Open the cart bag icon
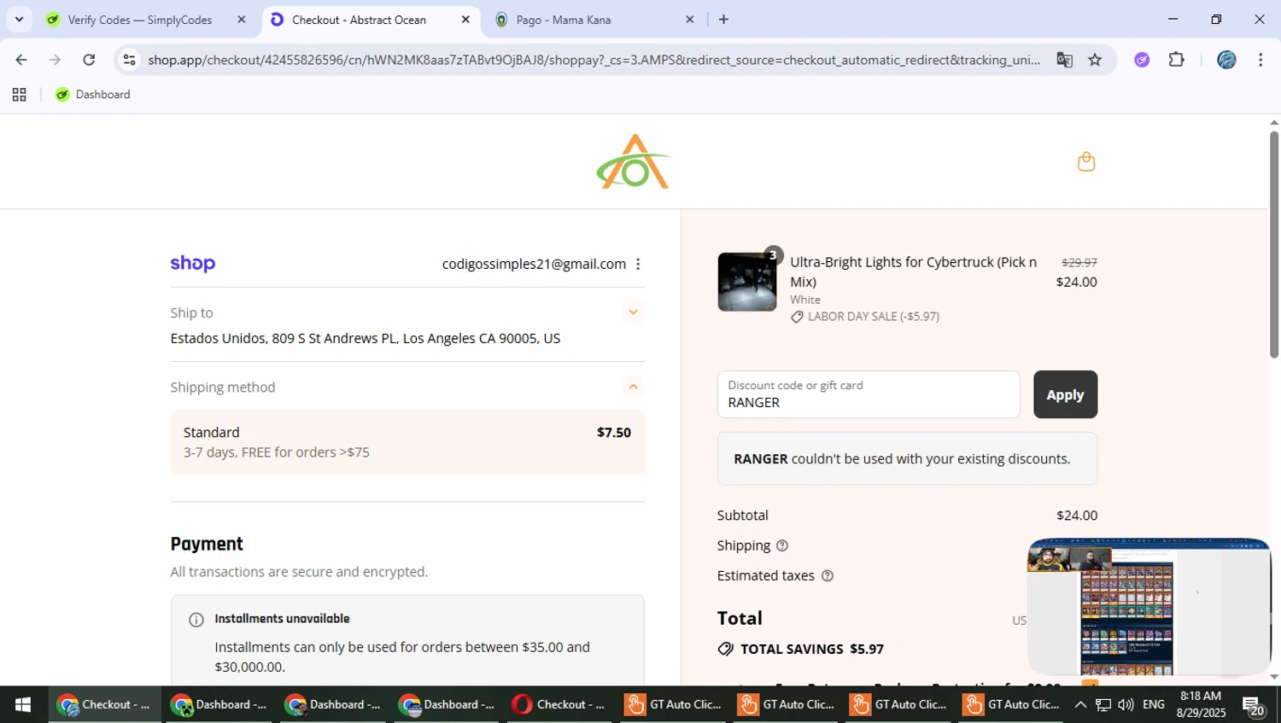This screenshot has height=723, width=1281. (x=1086, y=161)
